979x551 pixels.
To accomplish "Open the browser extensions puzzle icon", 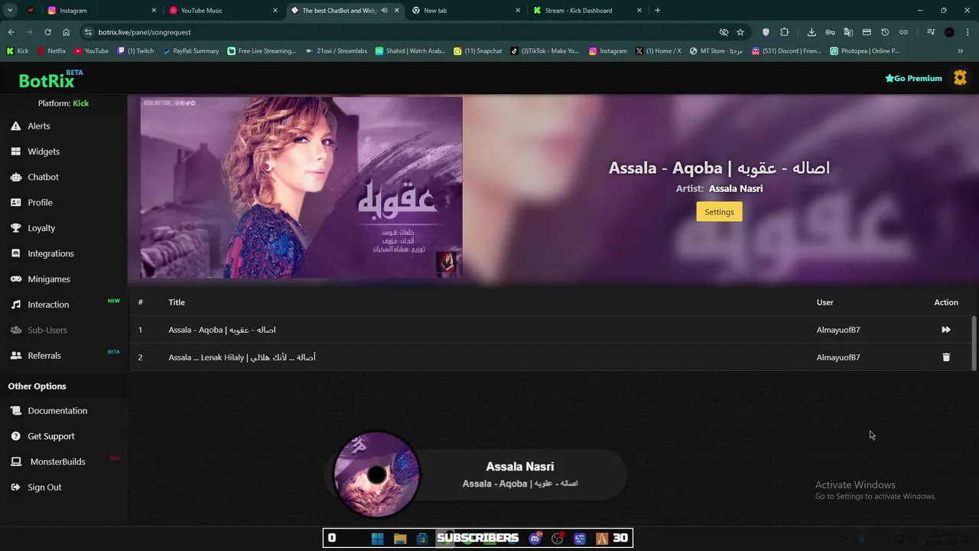I will (784, 32).
